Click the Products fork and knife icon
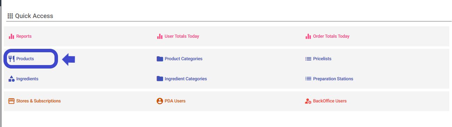452x127 pixels. [11, 59]
